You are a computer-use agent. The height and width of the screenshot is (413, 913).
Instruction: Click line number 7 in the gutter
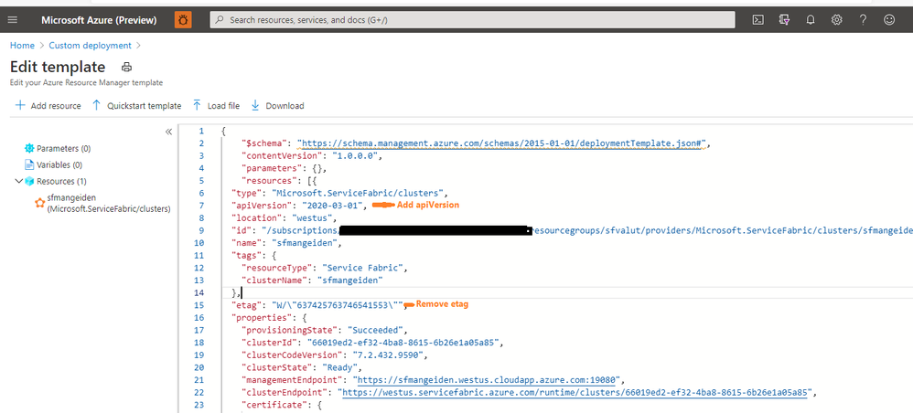pyautogui.click(x=201, y=206)
